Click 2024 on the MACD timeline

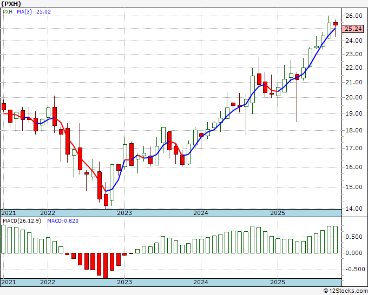pos(201,282)
